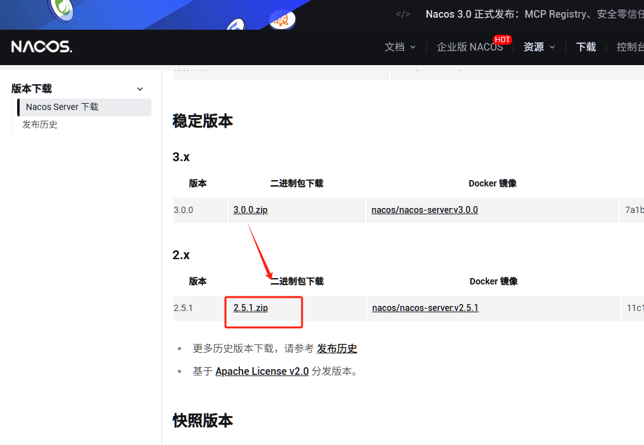Image resolution: width=644 pixels, height=445 pixels.
Task: Download the 2.5.1.zip binary package
Action: (x=251, y=308)
